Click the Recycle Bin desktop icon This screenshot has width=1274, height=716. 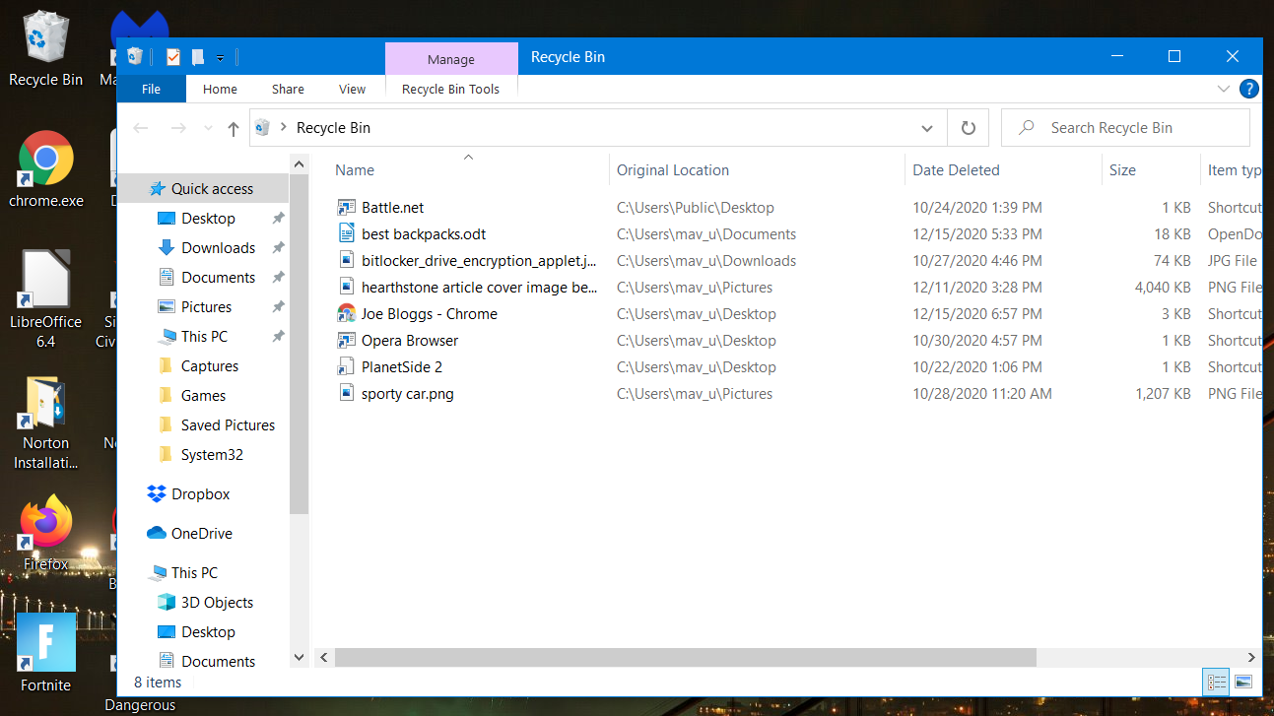(45, 47)
